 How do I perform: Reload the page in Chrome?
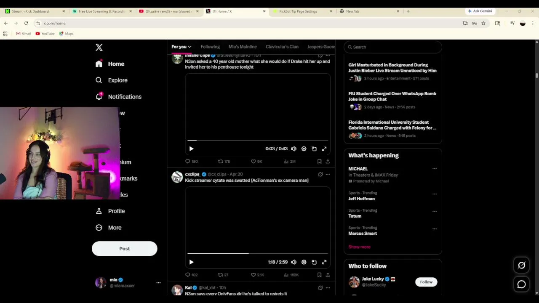tap(26, 23)
